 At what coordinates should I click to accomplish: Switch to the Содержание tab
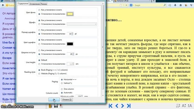(23, 4)
